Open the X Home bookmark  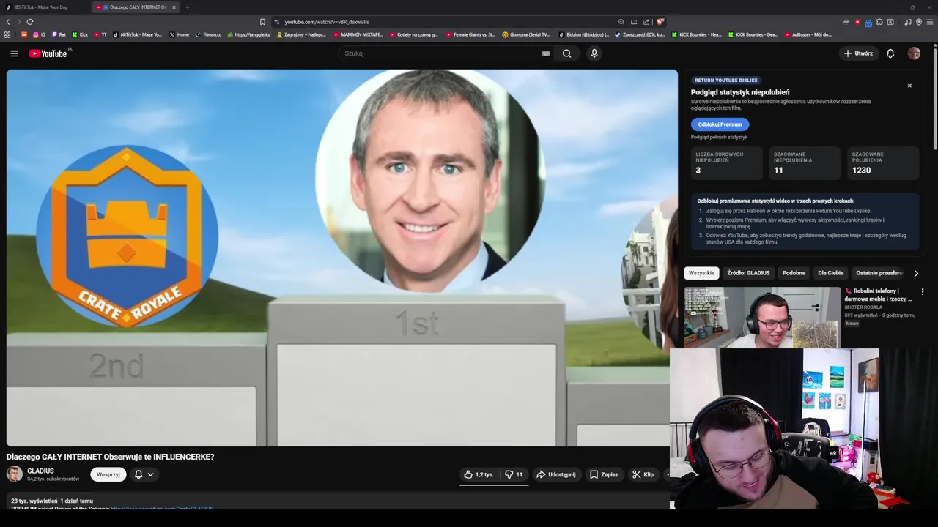[x=179, y=34]
